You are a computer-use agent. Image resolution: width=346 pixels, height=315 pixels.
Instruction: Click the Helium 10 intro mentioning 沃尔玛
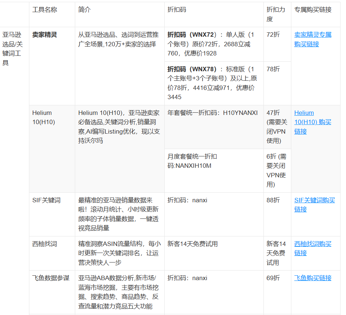click(x=120, y=149)
